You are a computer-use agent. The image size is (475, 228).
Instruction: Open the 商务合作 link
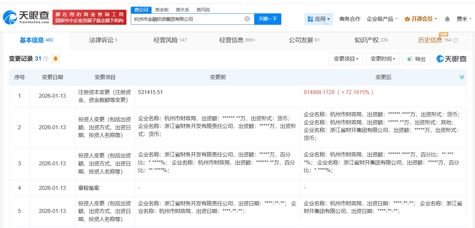pyautogui.click(x=350, y=19)
